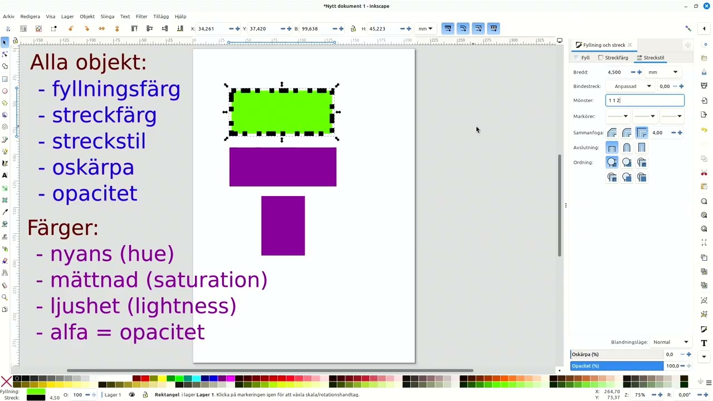Open the toolbar mm unit dropdown
The width and height of the screenshot is (713, 401).
click(x=426, y=28)
